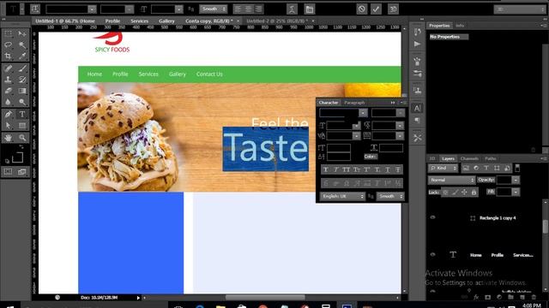Toggle All Caps in Character panel
The width and height of the screenshot is (549, 308).
347,169
